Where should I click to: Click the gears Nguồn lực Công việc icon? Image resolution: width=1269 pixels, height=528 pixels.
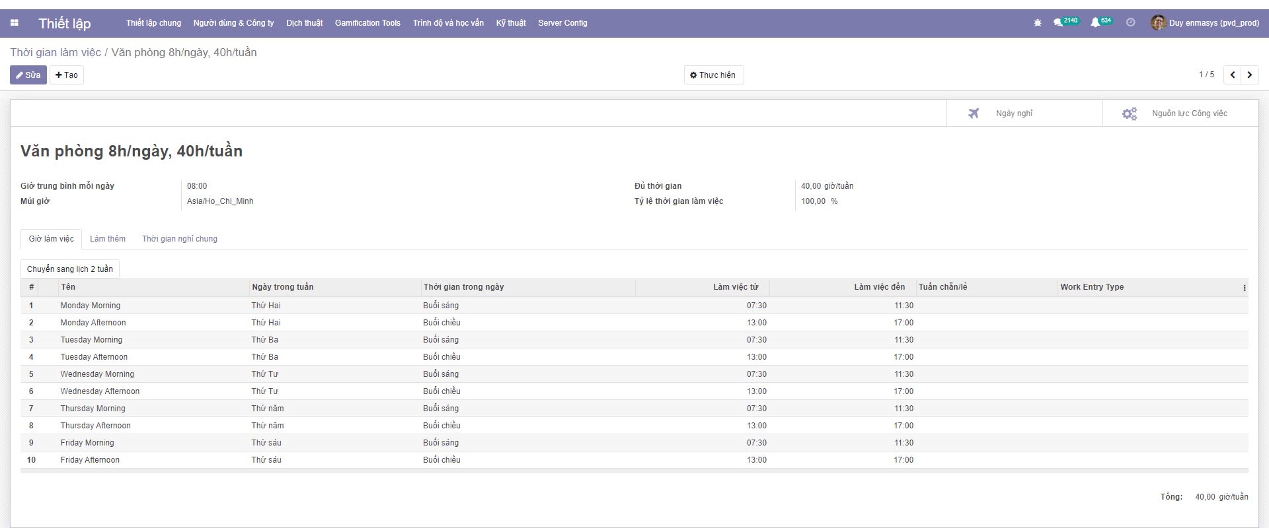click(x=1130, y=114)
